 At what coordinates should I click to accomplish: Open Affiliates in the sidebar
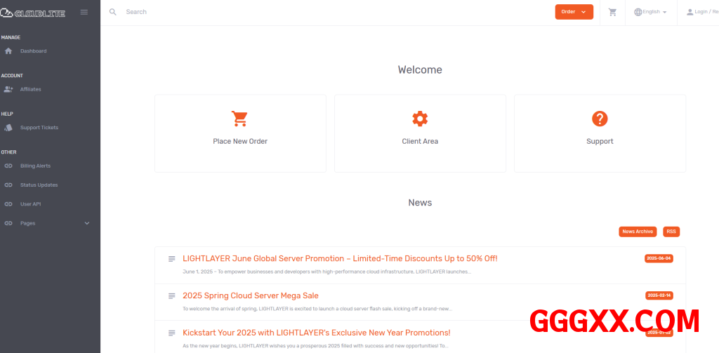pos(31,89)
